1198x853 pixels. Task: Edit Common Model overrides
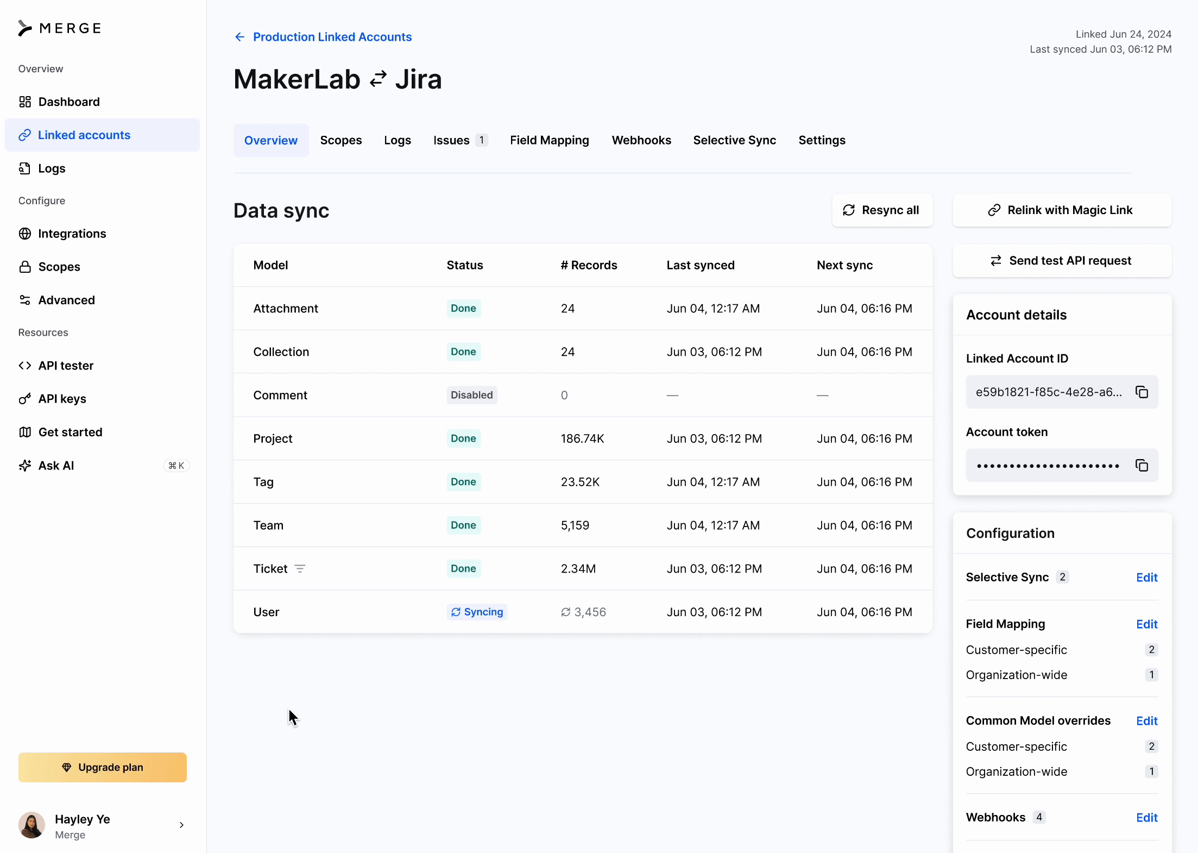click(1147, 721)
